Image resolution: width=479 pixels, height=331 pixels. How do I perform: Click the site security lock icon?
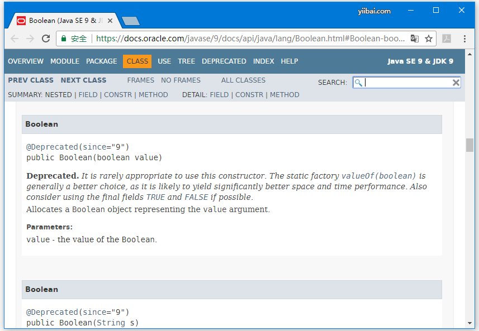coord(64,39)
